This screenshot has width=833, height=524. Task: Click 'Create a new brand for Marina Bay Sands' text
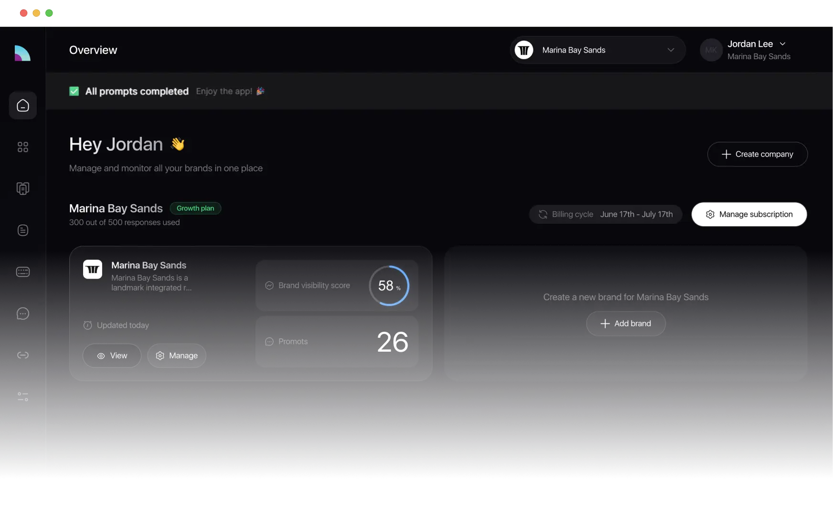click(626, 297)
